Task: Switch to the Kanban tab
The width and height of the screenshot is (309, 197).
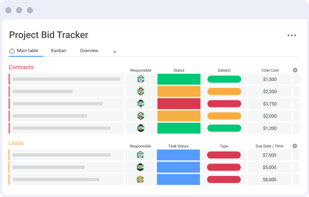Action: [58, 51]
